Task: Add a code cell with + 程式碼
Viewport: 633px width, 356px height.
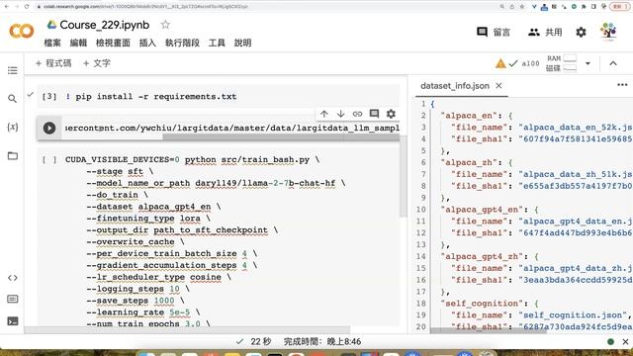Action: [53, 63]
